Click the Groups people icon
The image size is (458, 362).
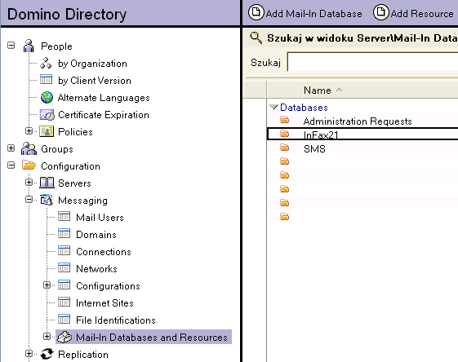(29, 148)
